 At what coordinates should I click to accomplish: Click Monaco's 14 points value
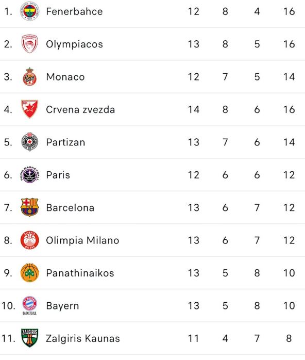click(289, 77)
